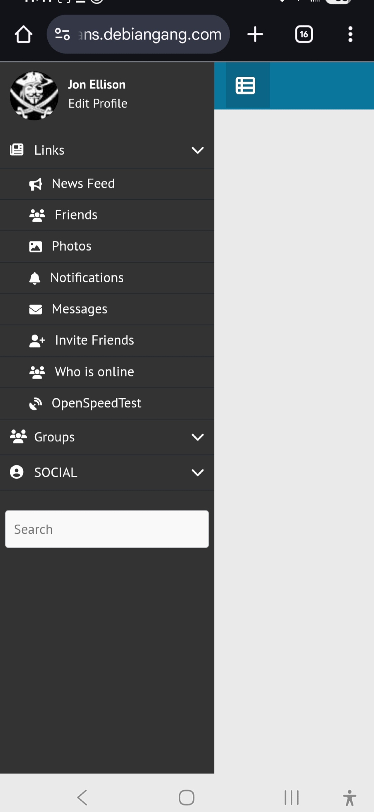The height and width of the screenshot is (812, 374).
Task: Expand the SOCIAL section chevron
Action: click(x=197, y=473)
